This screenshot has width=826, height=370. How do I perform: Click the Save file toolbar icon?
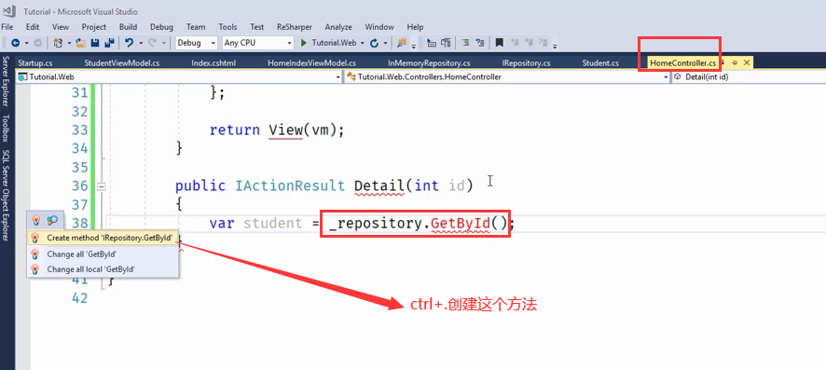95,43
